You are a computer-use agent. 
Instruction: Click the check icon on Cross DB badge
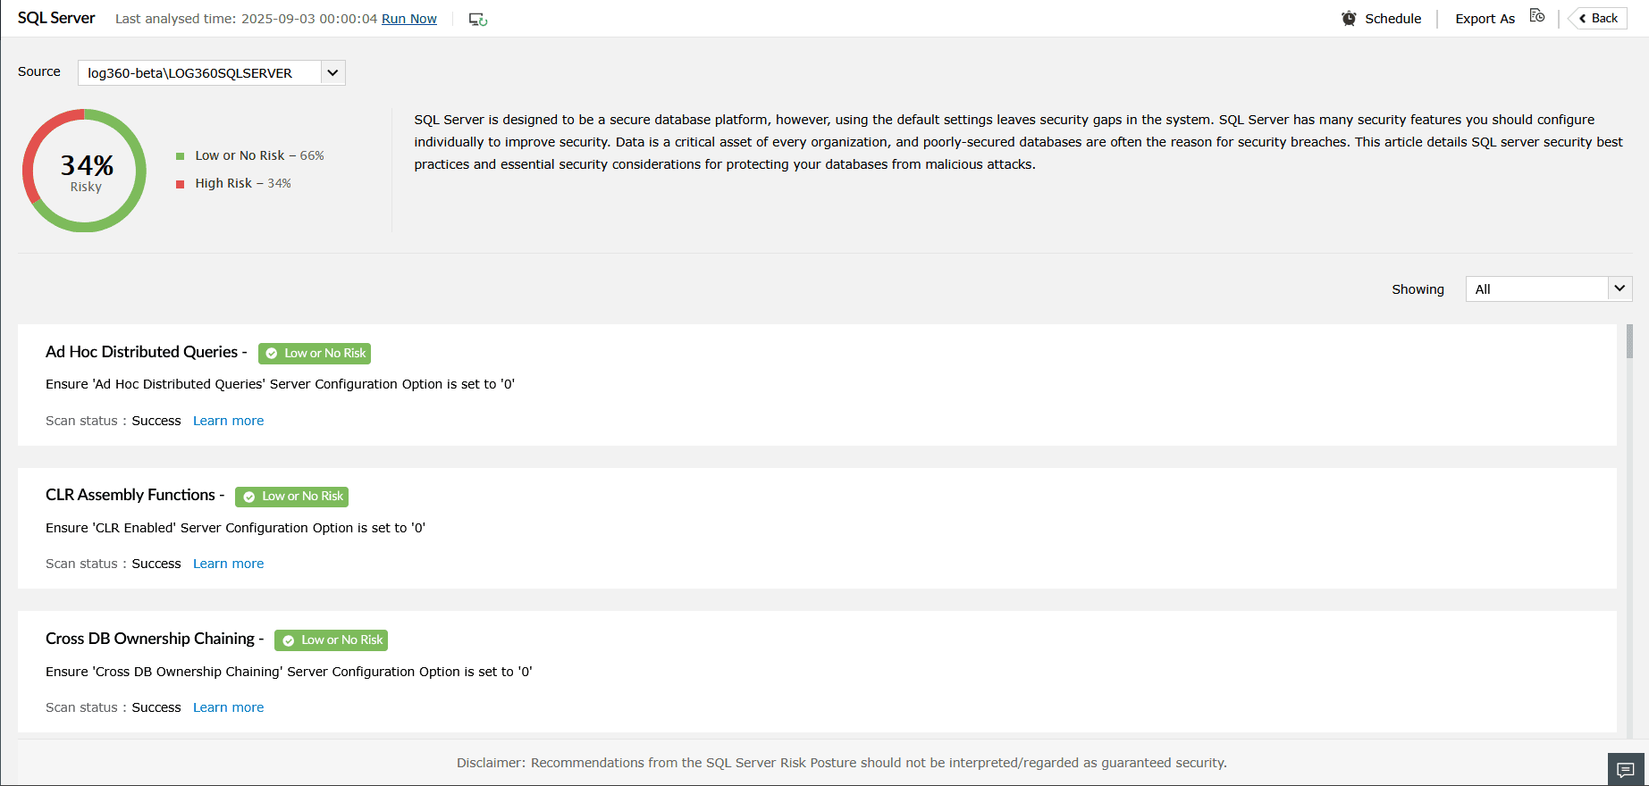coord(289,640)
